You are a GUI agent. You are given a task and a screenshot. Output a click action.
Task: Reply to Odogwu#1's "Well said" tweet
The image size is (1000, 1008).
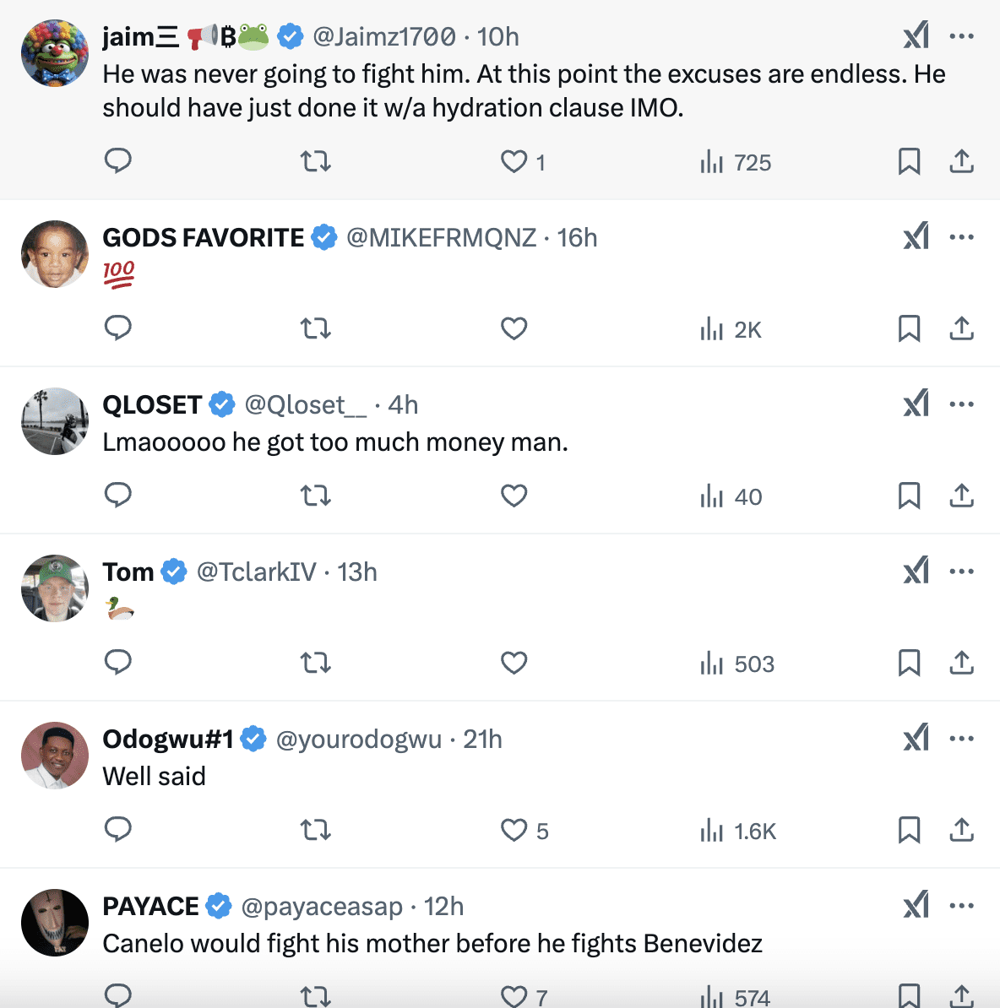click(x=118, y=829)
